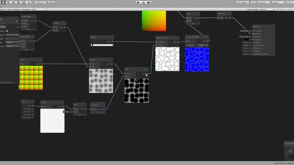Viewport: 294px width, 165px height.
Task: Open the cloud services icon
Action: pyautogui.click(x=253, y=2)
